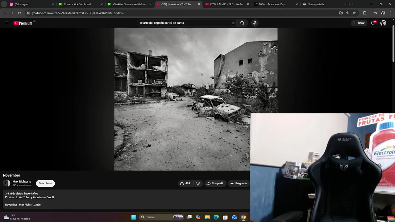
Task: Reload the current page
Action: (19, 13)
